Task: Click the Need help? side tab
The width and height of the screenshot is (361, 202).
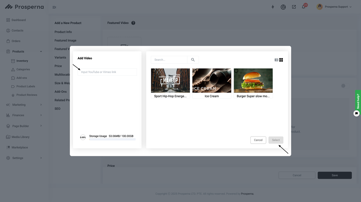Action: coord(358,101)
